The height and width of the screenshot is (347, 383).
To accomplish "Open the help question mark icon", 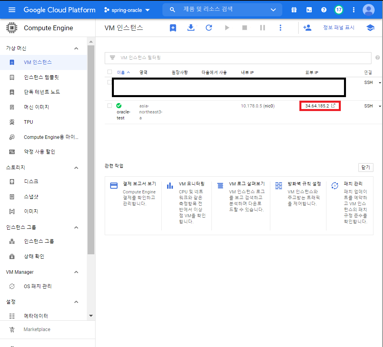I will pyautogui.click(x=324, y=10).
